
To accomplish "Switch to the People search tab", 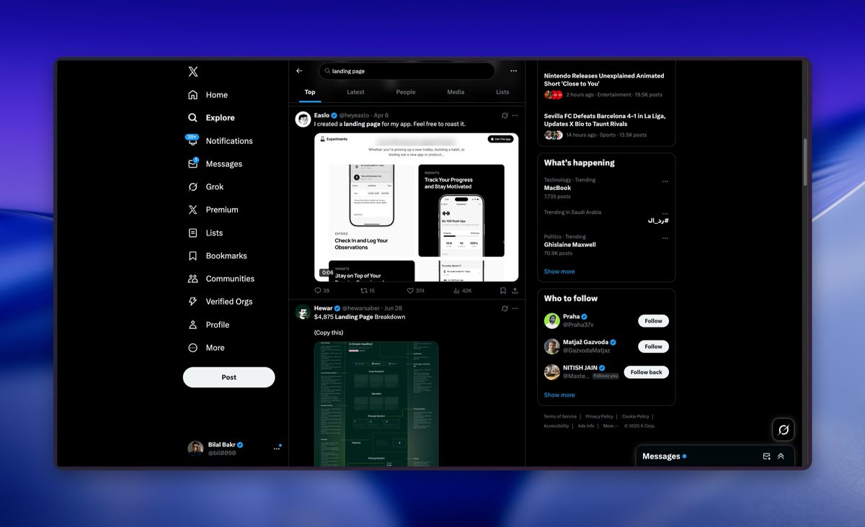I will pyautogui.click(x=406, y=92).
